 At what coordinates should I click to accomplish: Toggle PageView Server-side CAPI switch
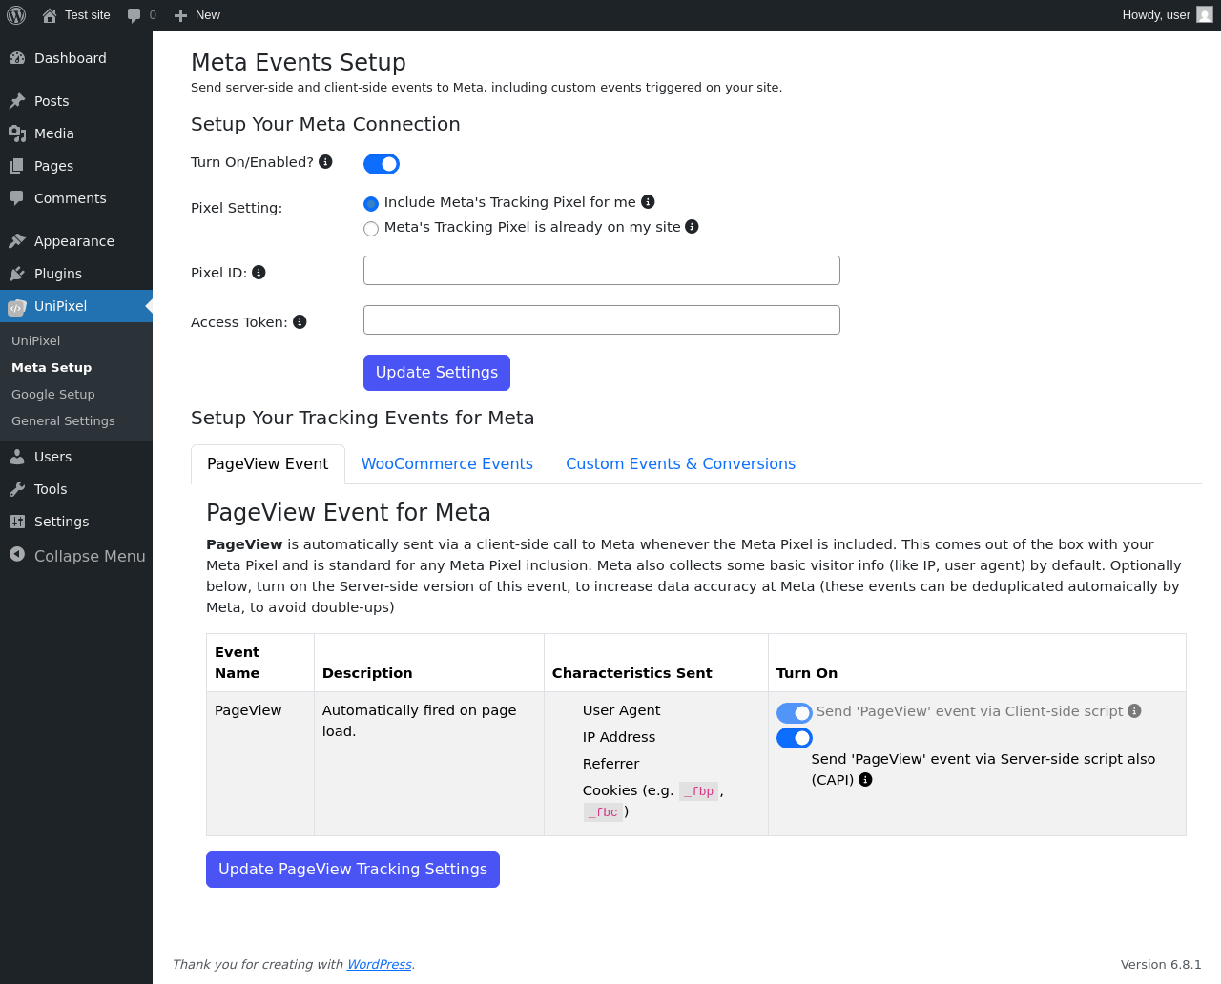pos(795,738)
